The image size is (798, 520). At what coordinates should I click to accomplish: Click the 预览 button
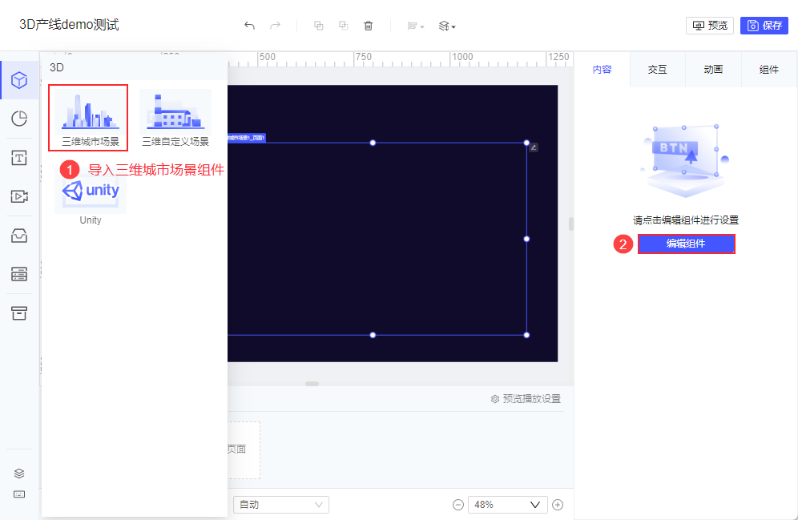[710, 26]
